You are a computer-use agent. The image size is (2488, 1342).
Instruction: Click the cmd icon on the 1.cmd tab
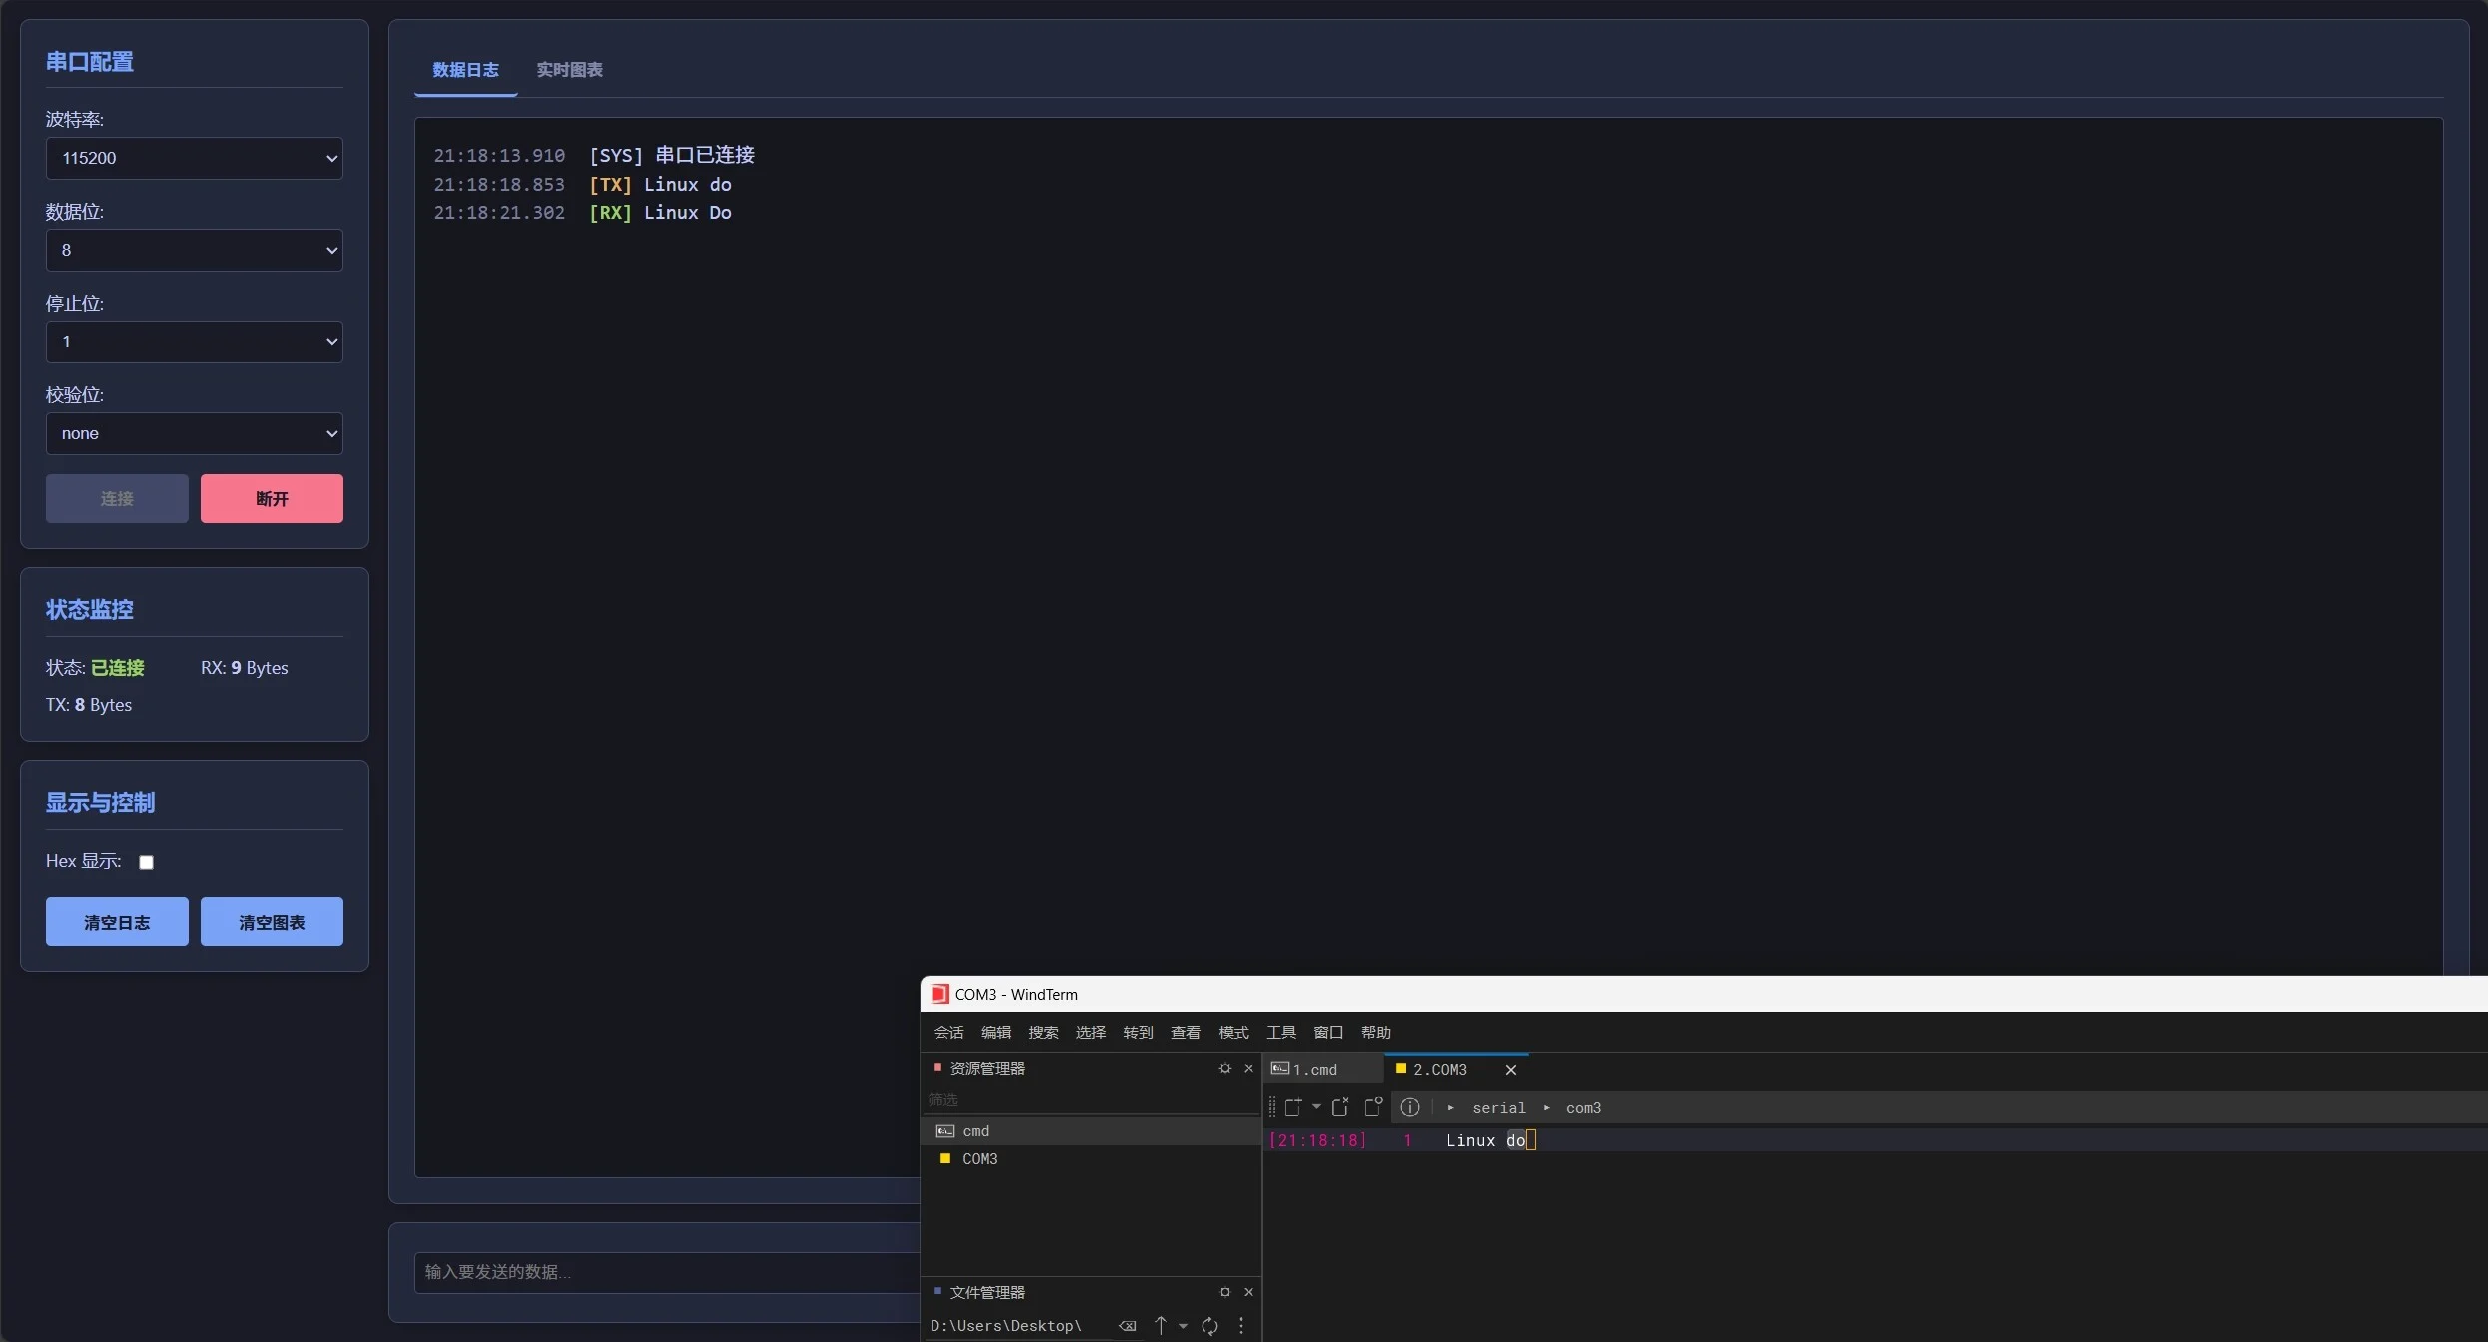(1279, 1068)
